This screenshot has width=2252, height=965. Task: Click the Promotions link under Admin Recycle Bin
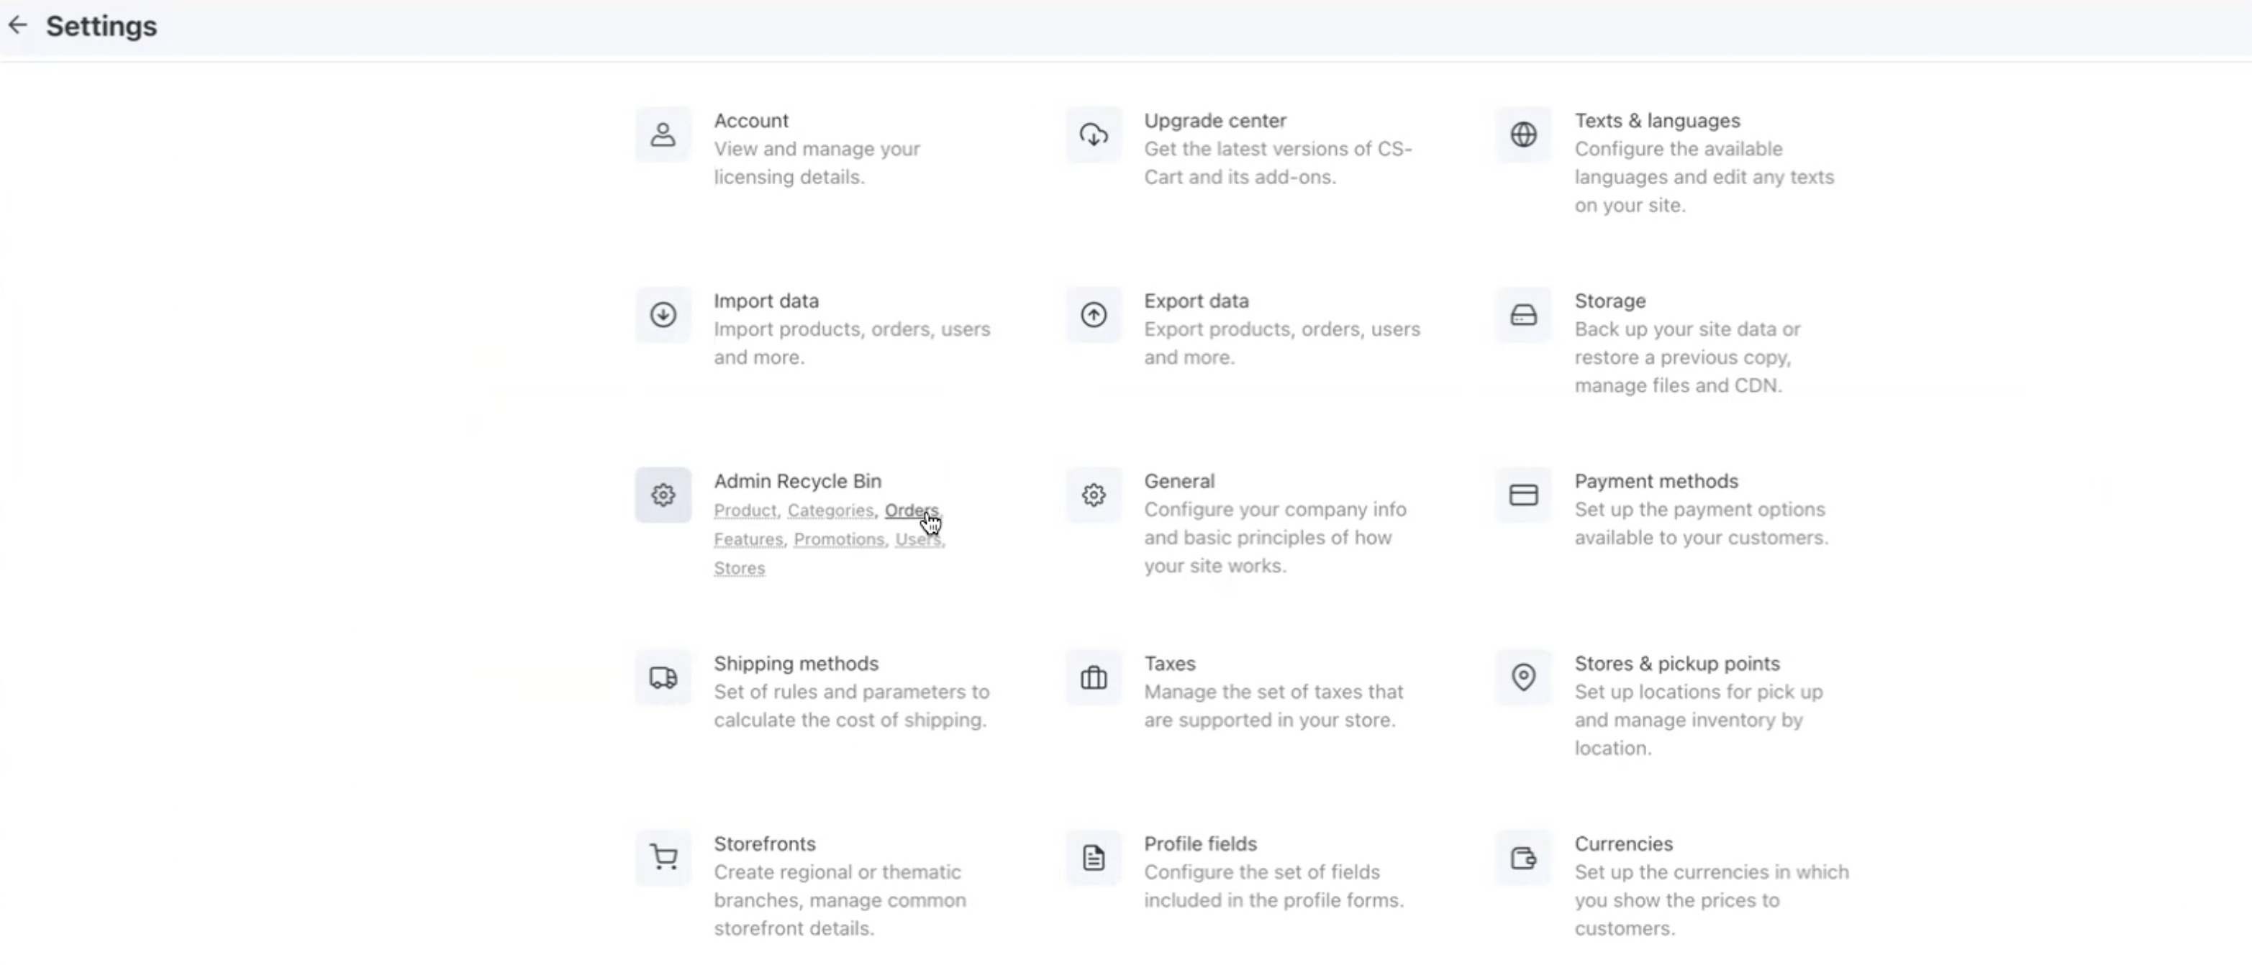tap(838, 539)
